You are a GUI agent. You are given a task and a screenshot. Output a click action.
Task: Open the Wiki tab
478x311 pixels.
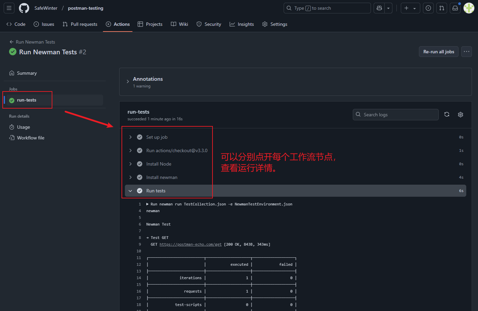click(179, 24)
